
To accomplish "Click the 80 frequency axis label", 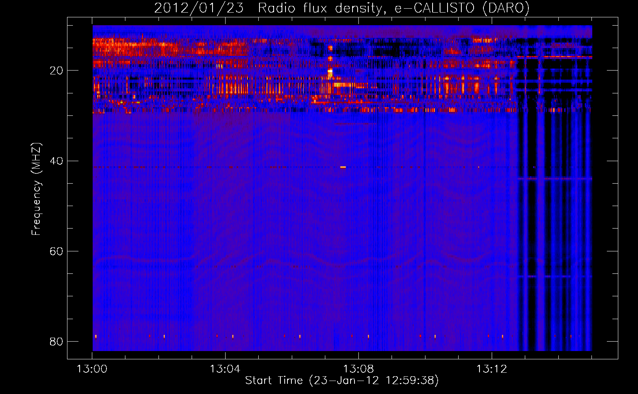I will pos(56,341).
